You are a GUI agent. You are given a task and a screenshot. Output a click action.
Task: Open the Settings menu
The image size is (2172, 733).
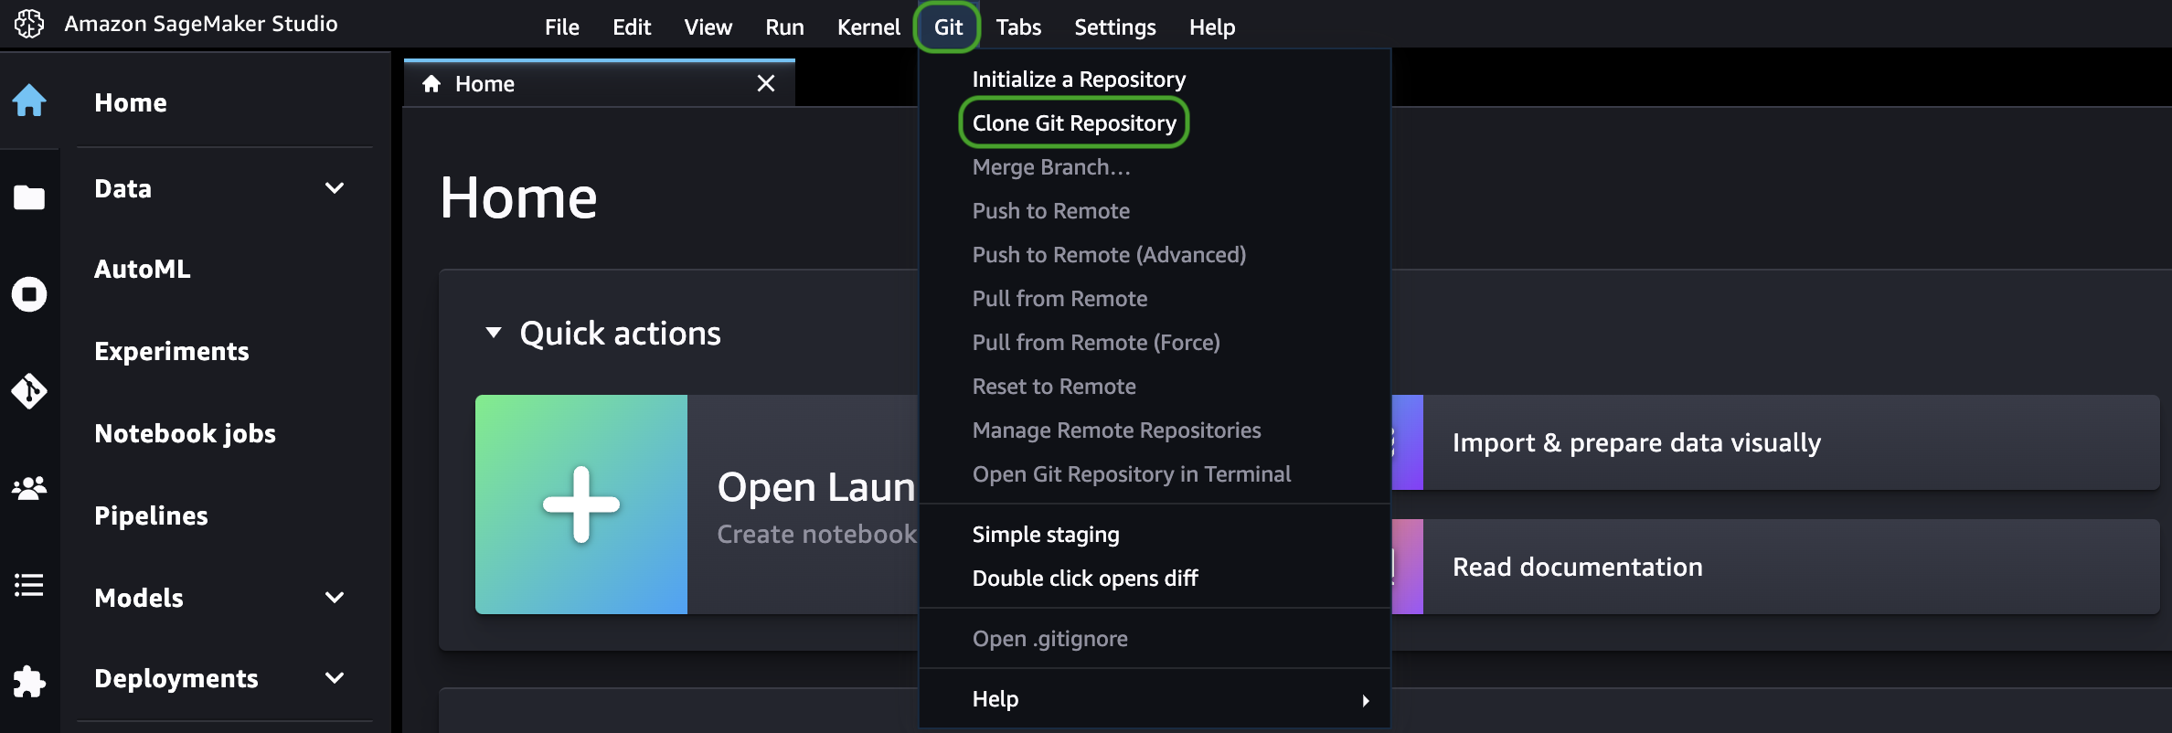(1115, 27)
